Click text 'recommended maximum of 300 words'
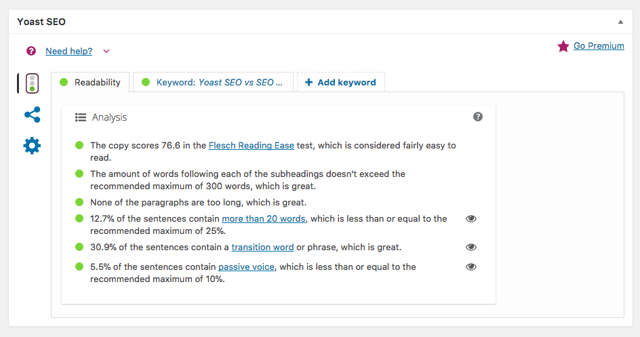This screenshot has width=640, height=337. tap(170, 186)
